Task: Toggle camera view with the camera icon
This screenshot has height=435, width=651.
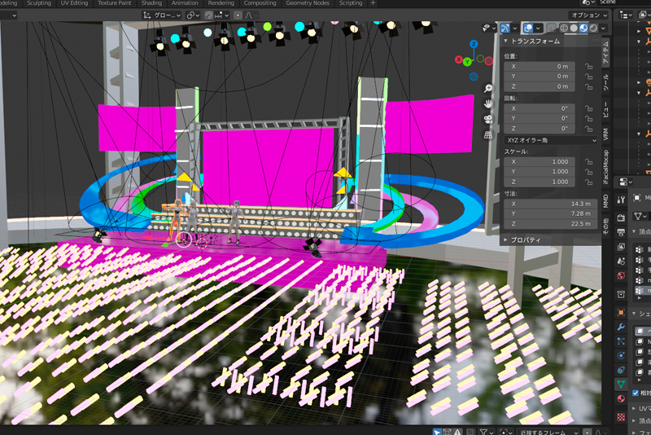Action: click(x=488, y=119)
